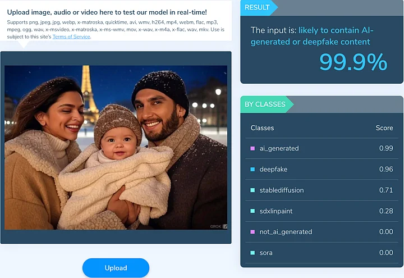Click the purple swatch beside ai_generated
Viewport: 404px width, 278px height.
pyautogui.click(x=252, y=148)
